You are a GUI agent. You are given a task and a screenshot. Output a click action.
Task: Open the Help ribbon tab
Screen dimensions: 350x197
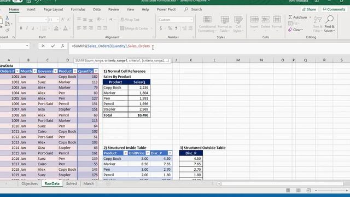[145, 9]
